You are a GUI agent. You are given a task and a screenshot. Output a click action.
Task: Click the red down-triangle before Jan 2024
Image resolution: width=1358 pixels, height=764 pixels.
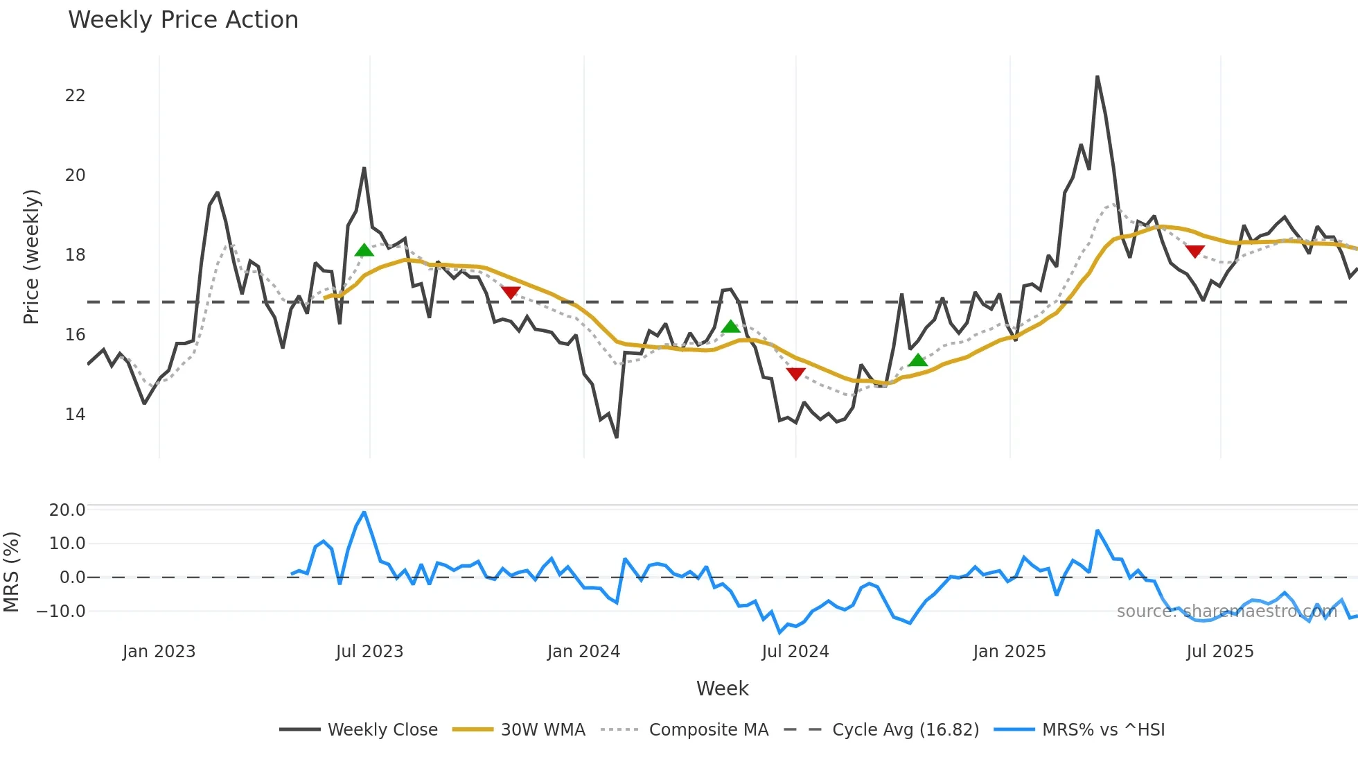511,293
